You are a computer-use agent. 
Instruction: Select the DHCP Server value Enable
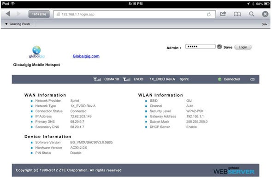click(x=191, y=127)
